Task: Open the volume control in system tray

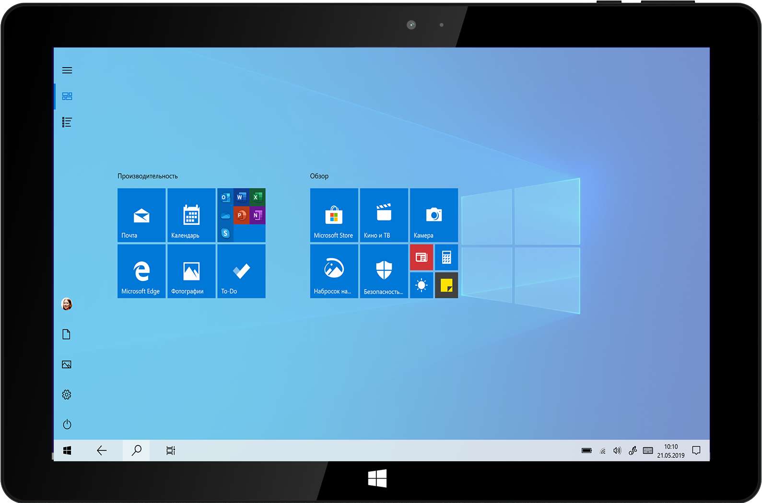Action: pyautogui.click(x=617, y=451)
